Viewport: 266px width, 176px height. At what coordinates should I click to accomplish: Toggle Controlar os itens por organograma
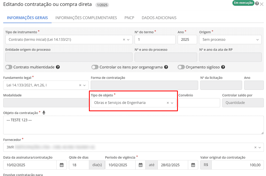pyautogui.click(x=95, y=67)
